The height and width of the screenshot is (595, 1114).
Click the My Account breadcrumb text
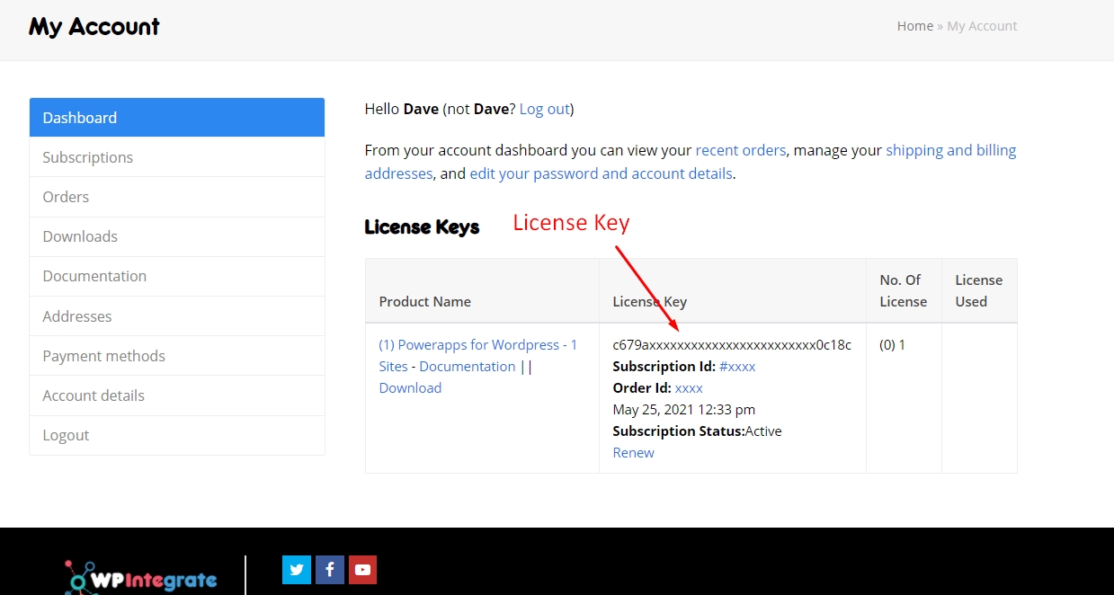click(982, 26)
